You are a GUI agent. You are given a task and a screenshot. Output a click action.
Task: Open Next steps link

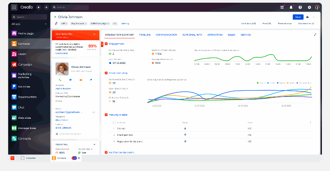tap(249, 24)
